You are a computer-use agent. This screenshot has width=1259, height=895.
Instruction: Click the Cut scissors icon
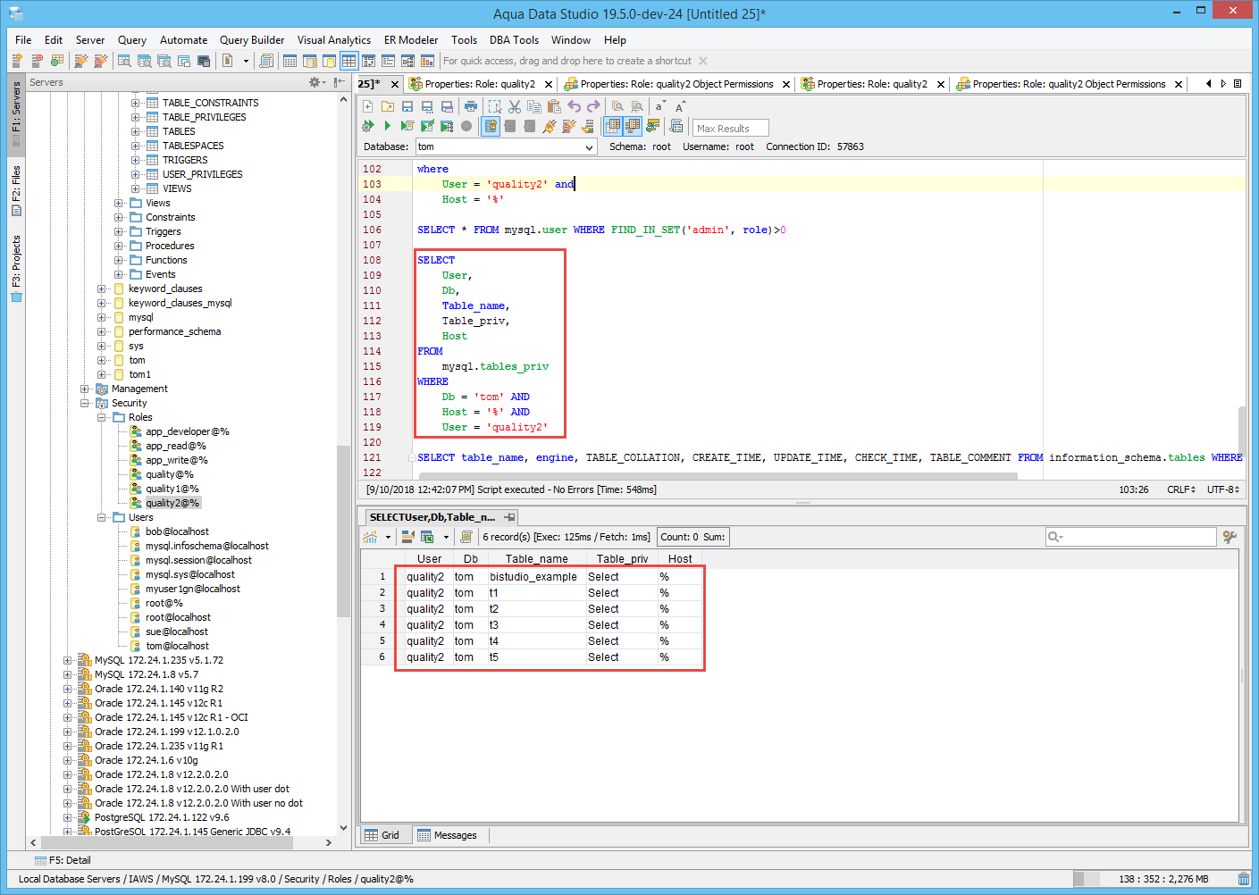tap(515, 106)
